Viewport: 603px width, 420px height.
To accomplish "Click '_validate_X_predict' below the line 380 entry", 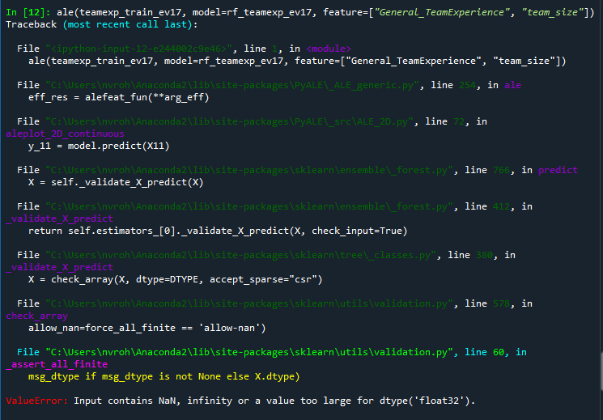I will click(60, 267).
